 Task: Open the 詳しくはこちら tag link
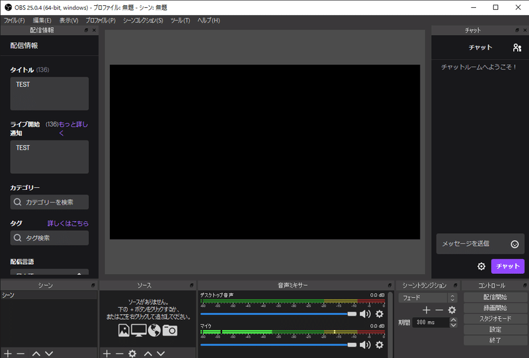(x=68, y=223)
